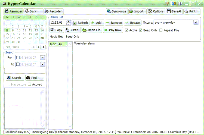The height and width of the screenshot is (135, 204).
Task: Select October 25 on calendar
Action: (x=24, y=38)
